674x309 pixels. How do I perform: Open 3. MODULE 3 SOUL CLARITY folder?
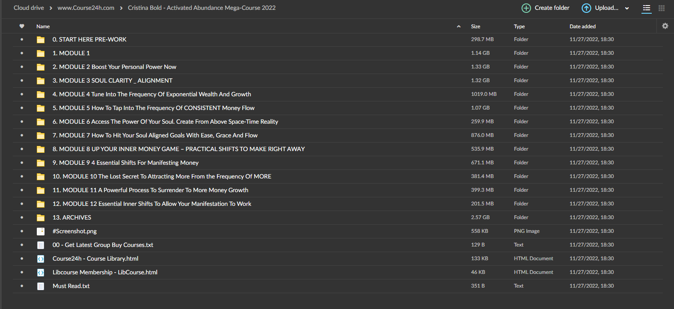click(x=113, y=80)
